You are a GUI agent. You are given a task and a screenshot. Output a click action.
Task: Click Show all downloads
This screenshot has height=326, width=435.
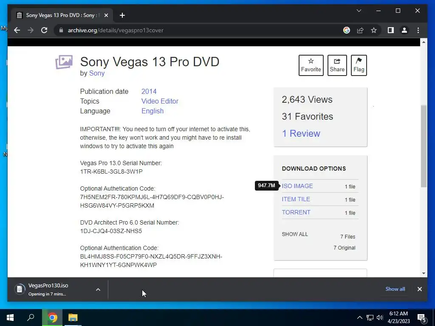[x=395, y=289]
